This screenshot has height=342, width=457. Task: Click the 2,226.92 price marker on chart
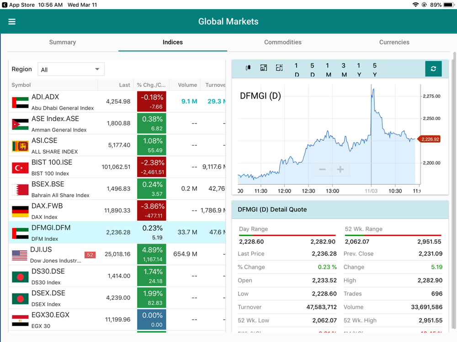[x=429, y=139]
